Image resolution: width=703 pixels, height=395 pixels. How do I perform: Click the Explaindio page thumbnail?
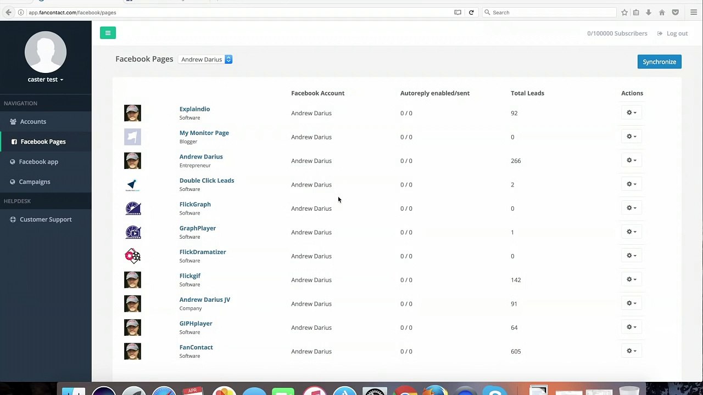click(x=132, y=113)
